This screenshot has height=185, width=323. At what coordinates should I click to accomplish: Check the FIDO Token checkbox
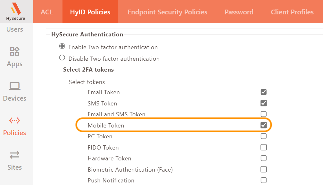click(264, 147)
